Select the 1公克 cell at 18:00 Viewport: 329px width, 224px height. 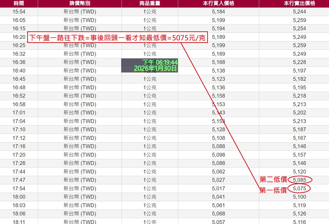[149, 197]
